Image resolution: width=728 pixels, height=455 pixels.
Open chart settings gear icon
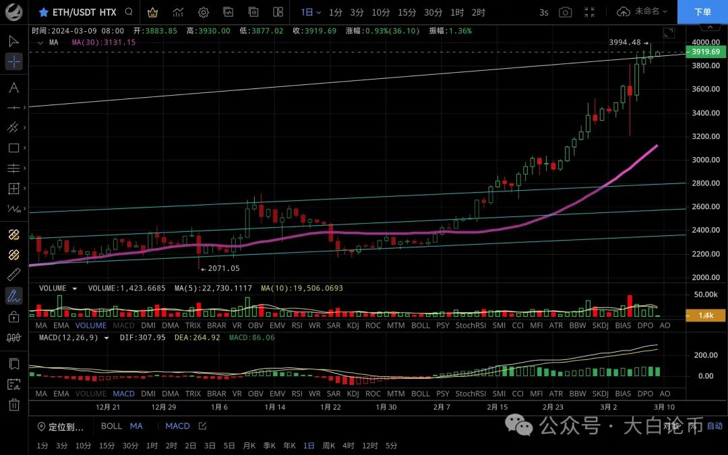coord(204,13)
